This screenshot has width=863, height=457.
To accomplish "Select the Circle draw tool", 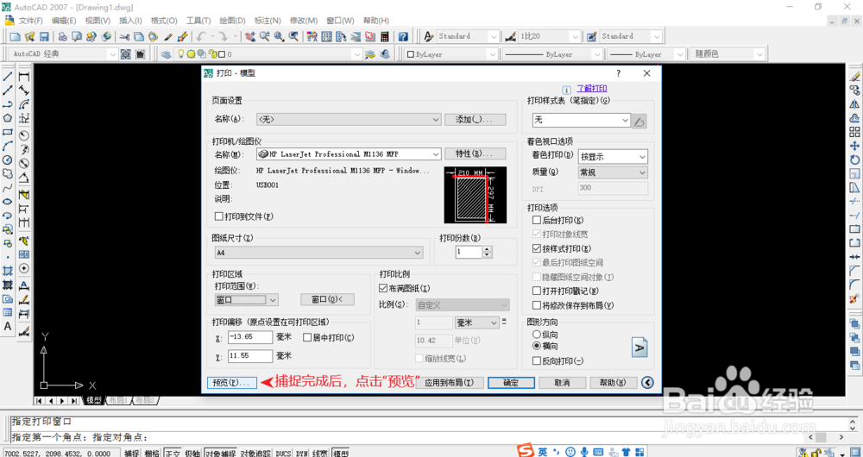I will [8, 160].
